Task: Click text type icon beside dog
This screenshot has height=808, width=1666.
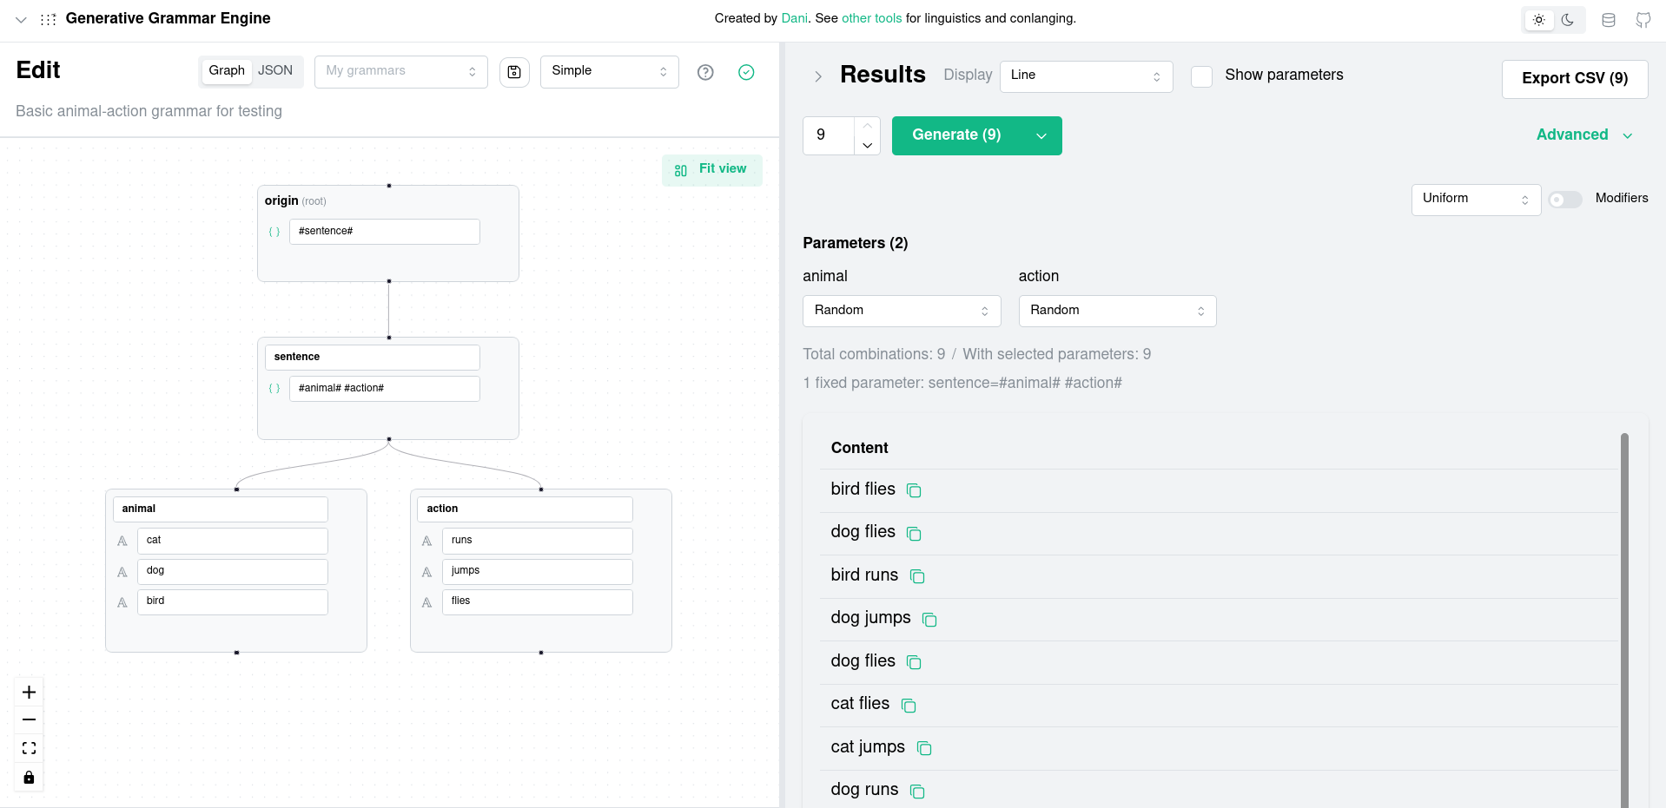Action: [x=122, y=572]
